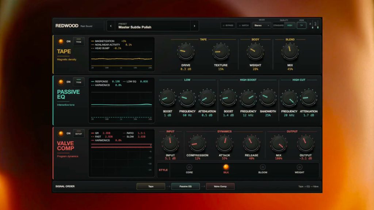Change the 1x view size
The height and width of the screenshot is (210, 374).
click(301, 25)
